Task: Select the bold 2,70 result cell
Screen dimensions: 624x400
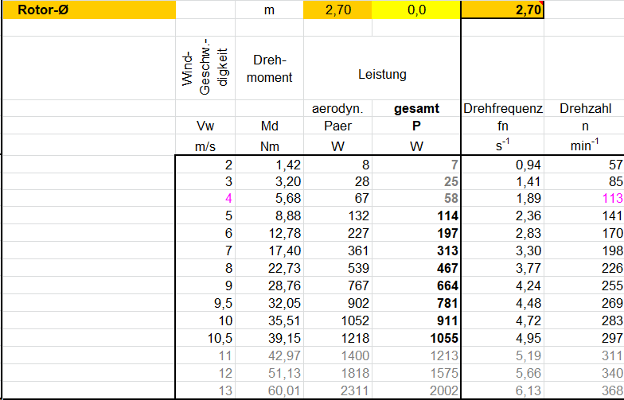Action: point(502,10)
